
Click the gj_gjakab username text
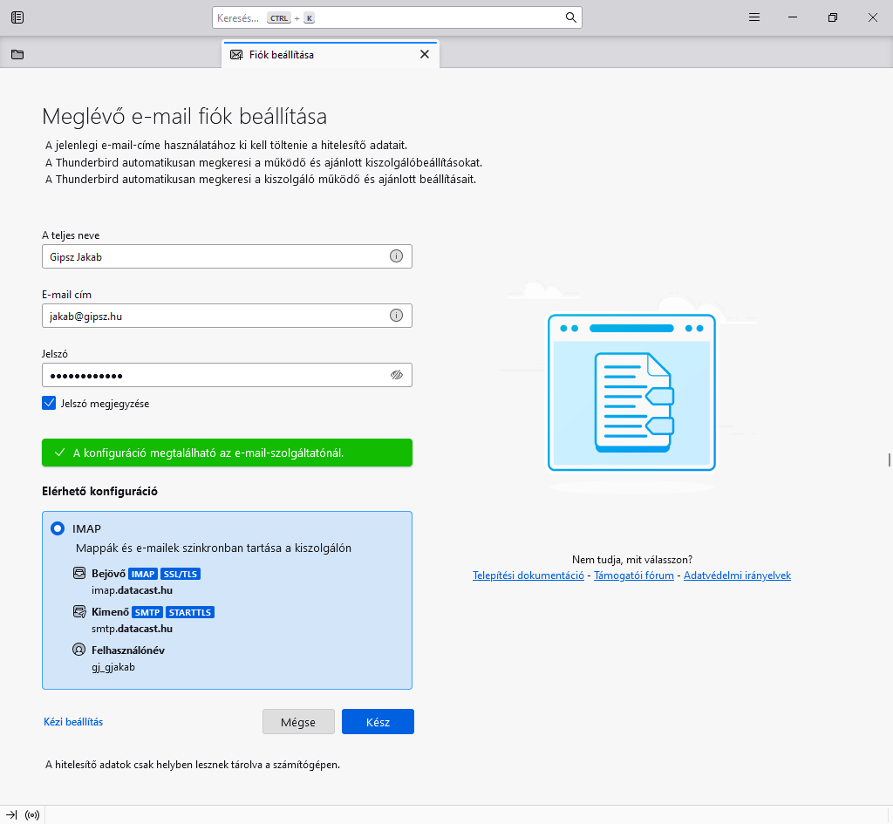[113, 667]
